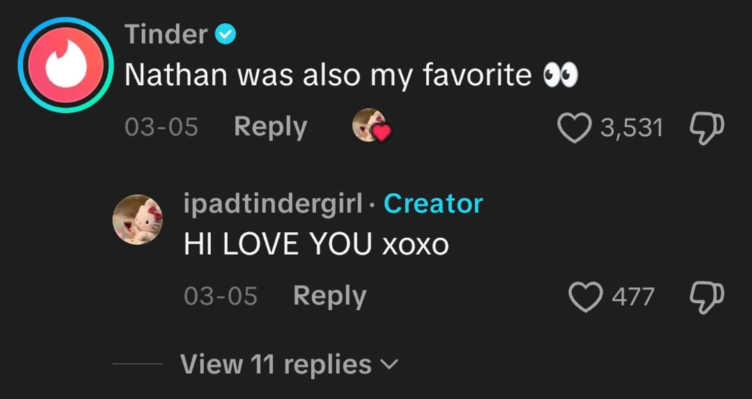Screen dimensions: 752x399
Task: Open ipadtindergirl's Hello Kitty profile picture
Action: point(137,219)
